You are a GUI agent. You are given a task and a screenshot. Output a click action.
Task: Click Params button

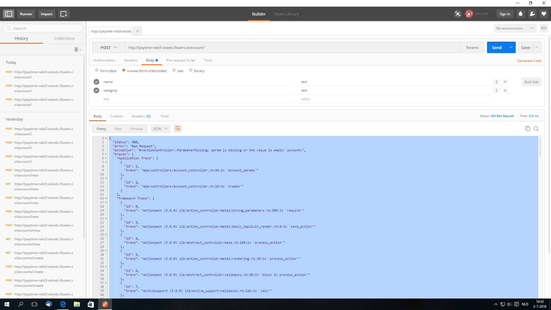point(472,47)
